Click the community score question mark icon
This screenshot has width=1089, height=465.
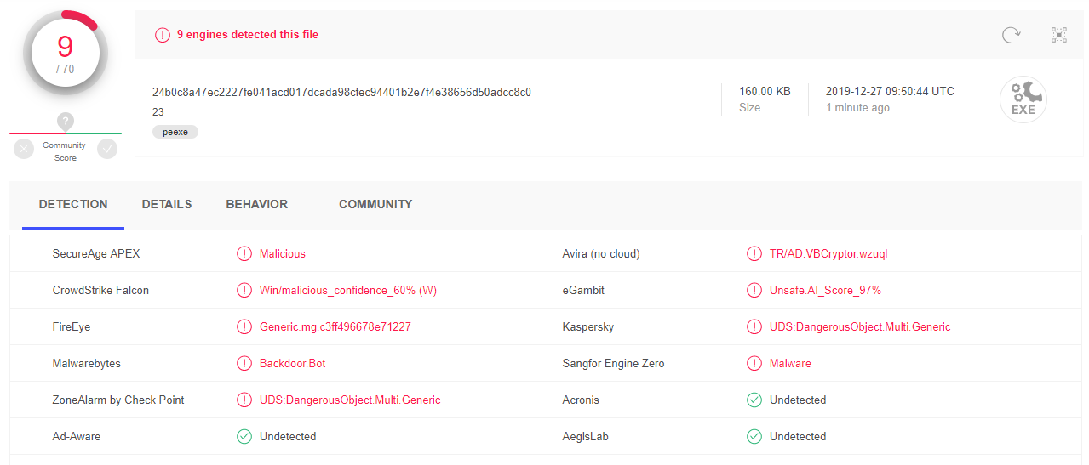[66, 122]
